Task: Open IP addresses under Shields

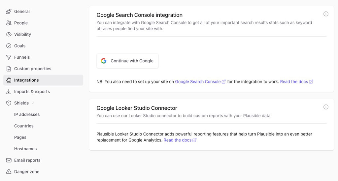Action: click(x=27, y=114)
